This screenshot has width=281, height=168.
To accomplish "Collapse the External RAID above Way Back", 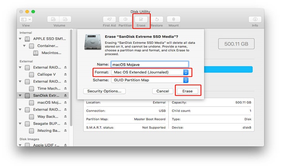I will 20,110.
